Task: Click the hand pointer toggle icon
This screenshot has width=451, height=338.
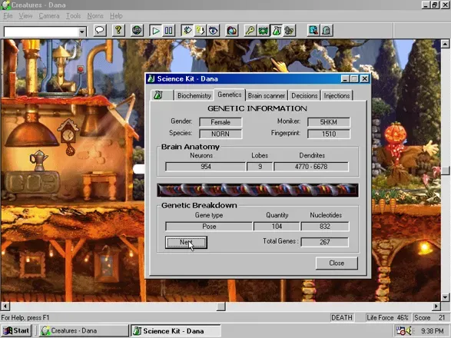Action: pyautogui.click(x=187, y=31)
